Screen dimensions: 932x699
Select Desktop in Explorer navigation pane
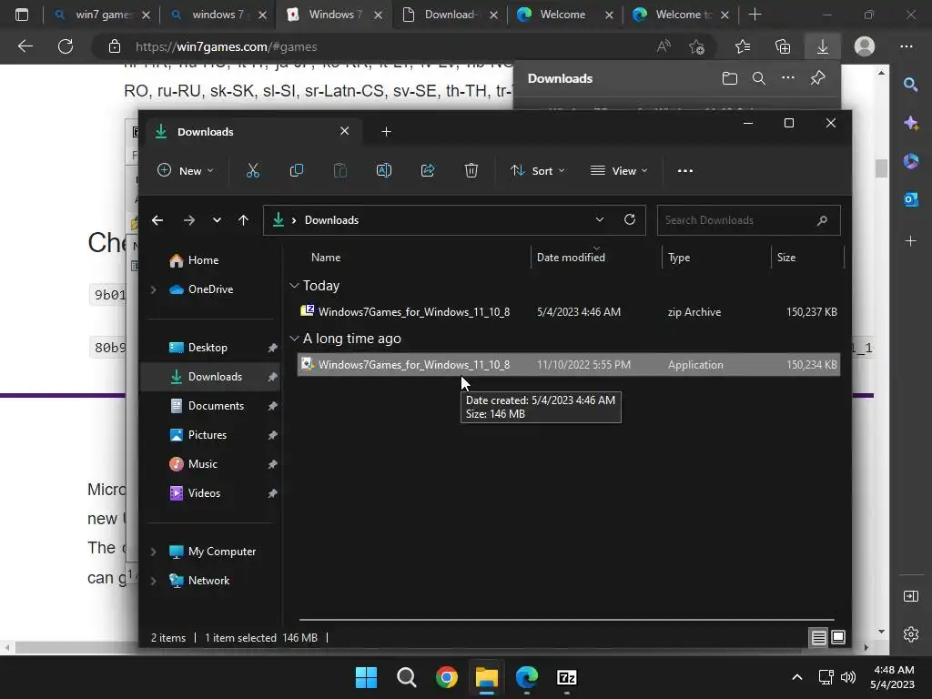point(208,348)
